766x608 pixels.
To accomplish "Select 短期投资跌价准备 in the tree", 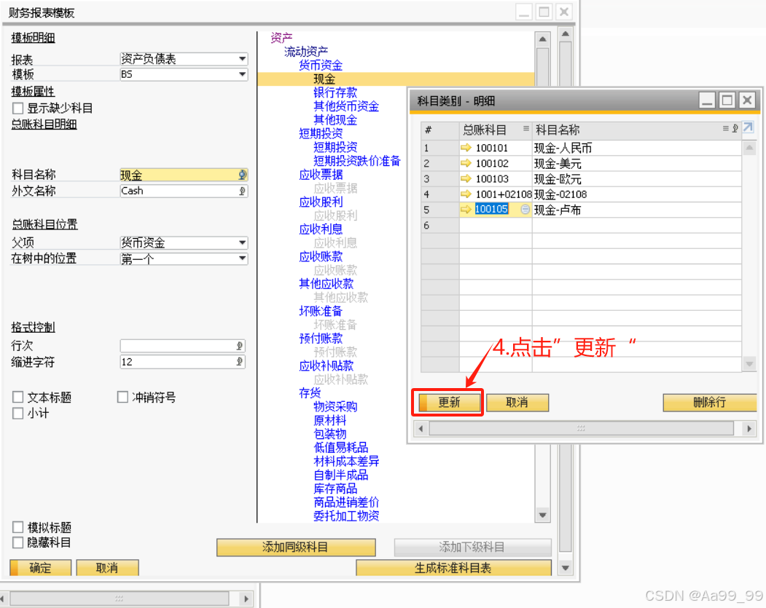I will pyautogui.click(x=357, y=161).
